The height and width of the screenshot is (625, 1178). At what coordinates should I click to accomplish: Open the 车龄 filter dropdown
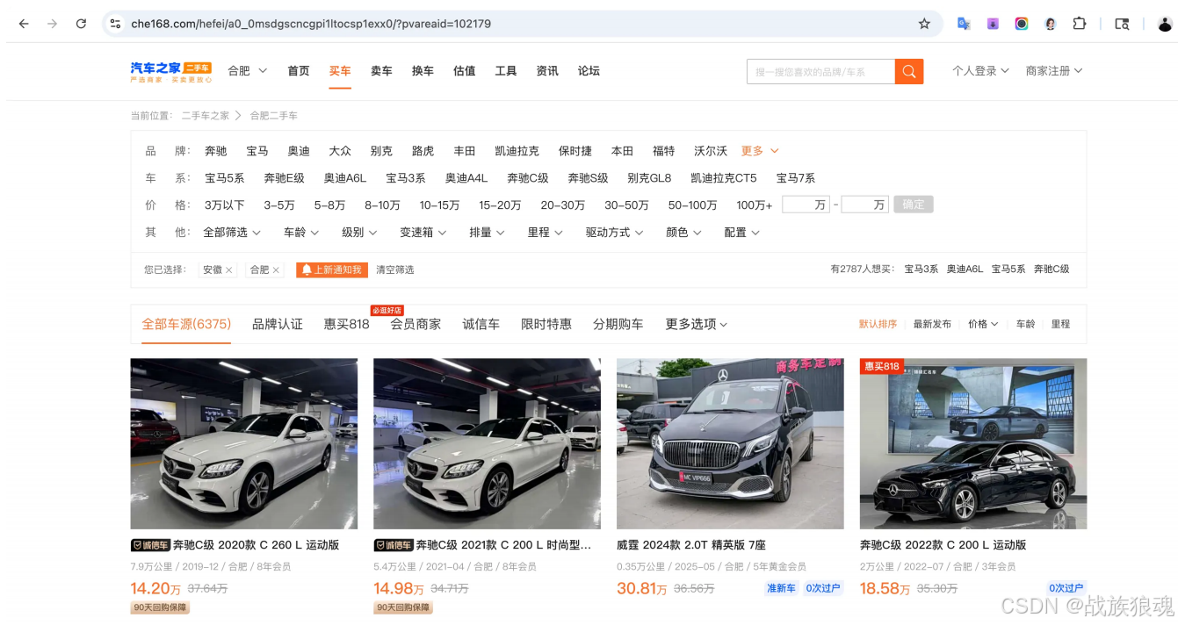click(x=301, y=233)
